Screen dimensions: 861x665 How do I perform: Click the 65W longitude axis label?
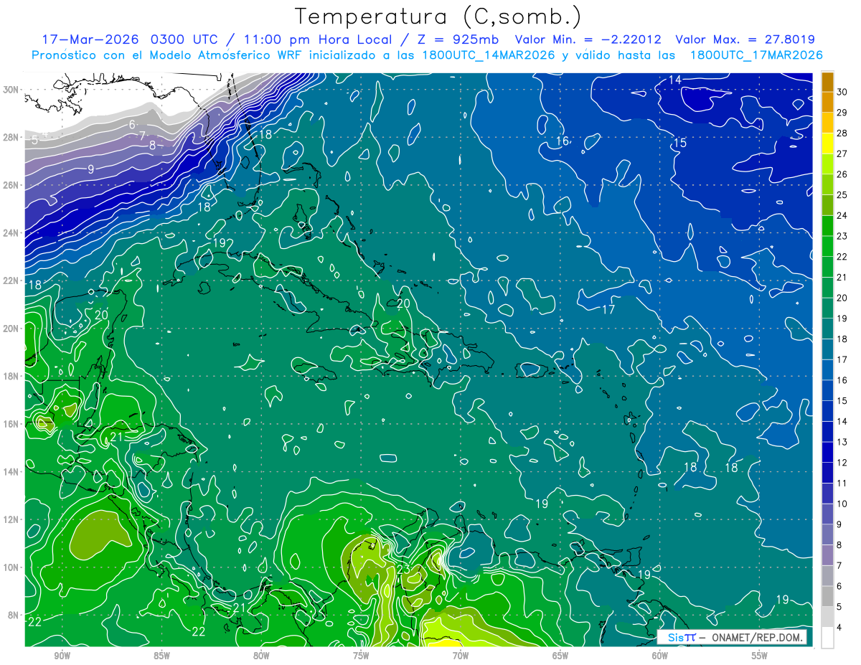coord(560,656)
